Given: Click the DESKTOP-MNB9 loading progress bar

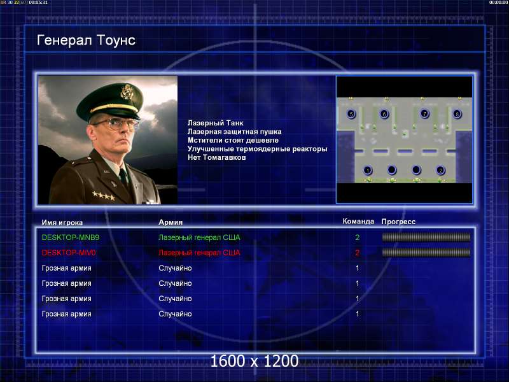Looking at the screenshot, I should (426, 237).
